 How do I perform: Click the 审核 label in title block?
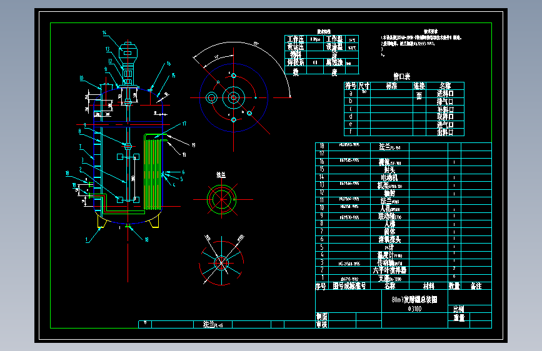click(322, 324)
